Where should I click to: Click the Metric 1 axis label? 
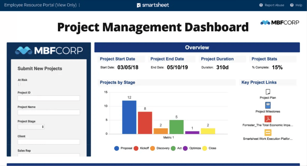coord(168,138)
